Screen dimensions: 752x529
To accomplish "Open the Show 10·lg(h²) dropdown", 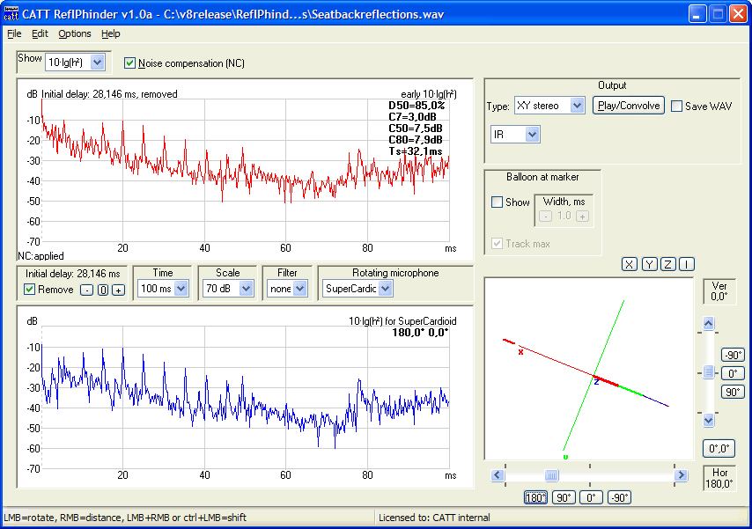I will pos(97,62).
